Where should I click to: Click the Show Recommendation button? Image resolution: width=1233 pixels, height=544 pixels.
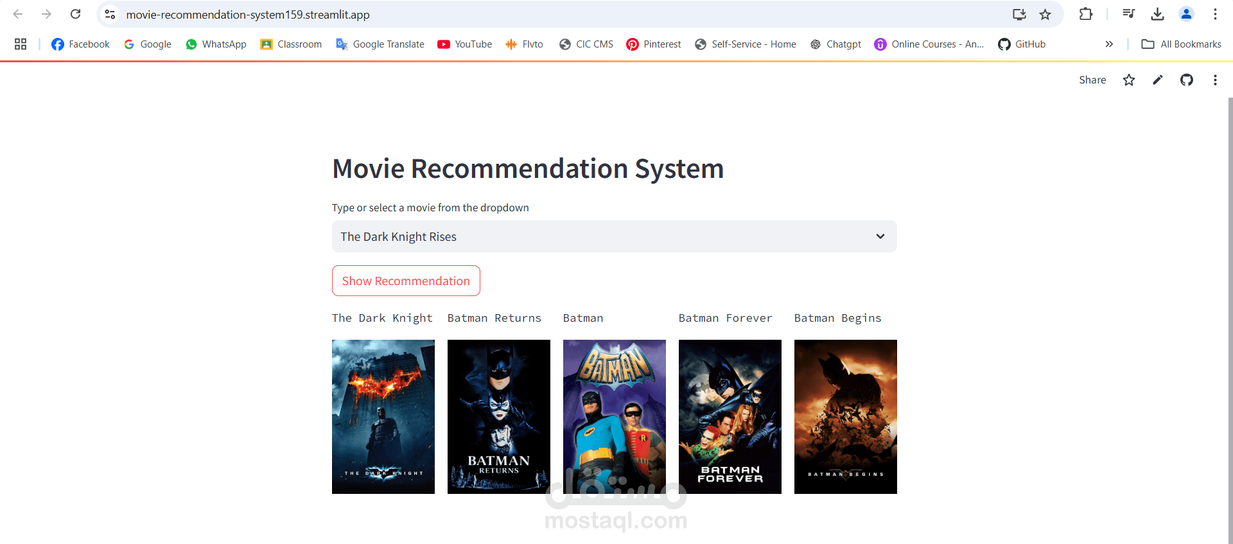[406, 281]
